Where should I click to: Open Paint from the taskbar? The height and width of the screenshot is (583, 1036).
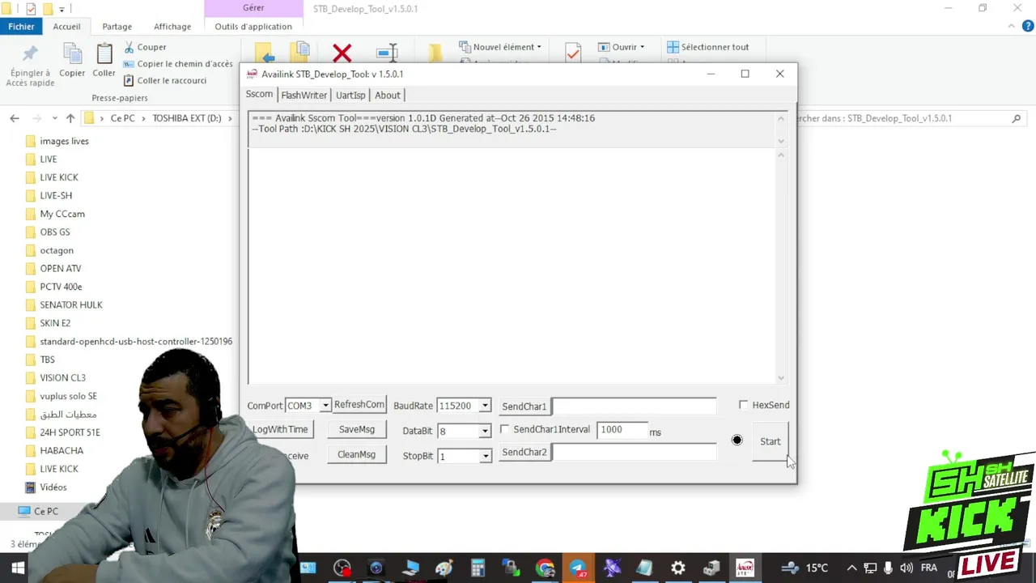pos(444,568)
